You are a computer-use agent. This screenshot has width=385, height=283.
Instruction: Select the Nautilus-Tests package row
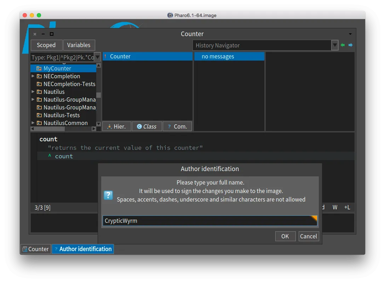click(x=63, y=115)
